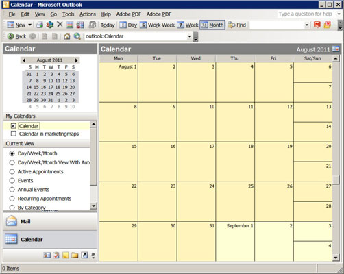Open the Contacts icon in navigation pane
The height and width of the screenshot is (274, 344).
coord(47,255)
